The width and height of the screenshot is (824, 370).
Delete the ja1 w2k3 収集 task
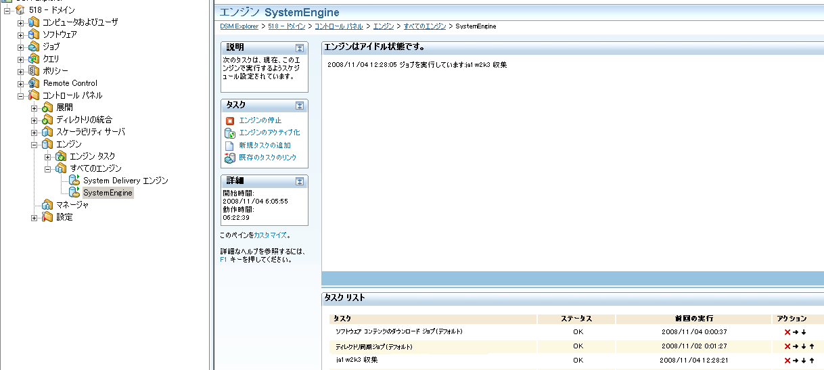(x=787, y=361)
